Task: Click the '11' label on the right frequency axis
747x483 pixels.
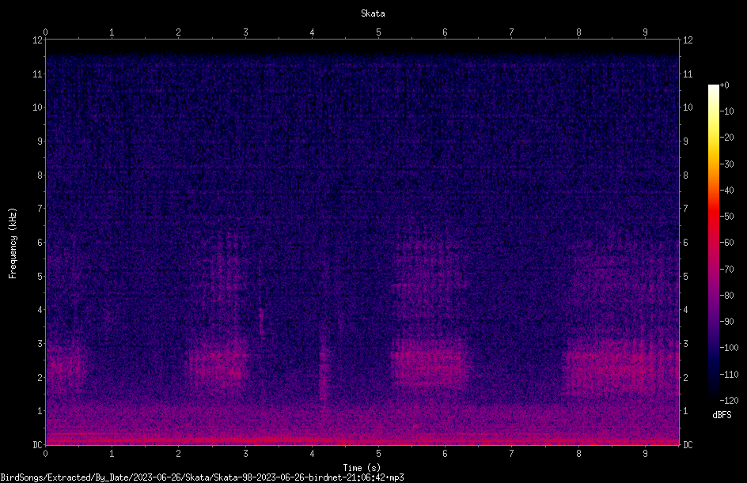Action: (688, 74)
